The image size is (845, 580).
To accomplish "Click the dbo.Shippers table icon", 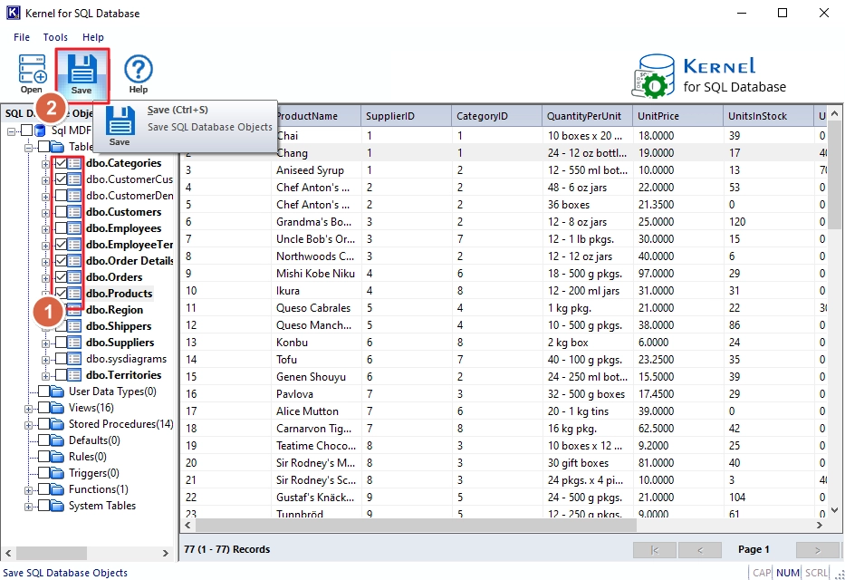I will (74, 326).
